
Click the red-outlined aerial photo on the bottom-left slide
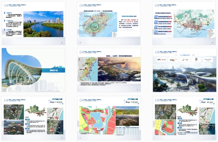pyautogui.click(x=14, y=127)
